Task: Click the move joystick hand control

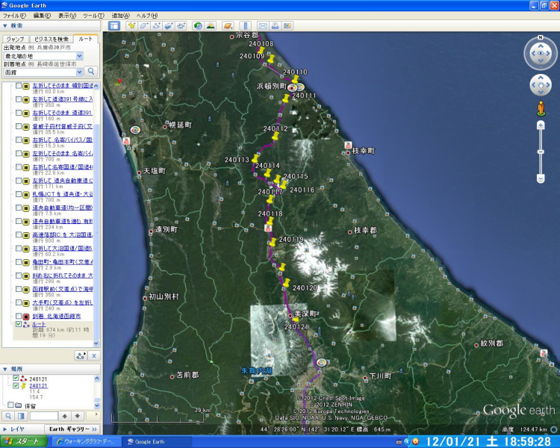Action: pos(541,85)
